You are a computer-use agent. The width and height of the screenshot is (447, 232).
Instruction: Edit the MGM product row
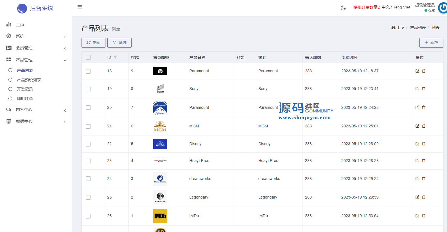pyautogui.click(x=417, y=126)
